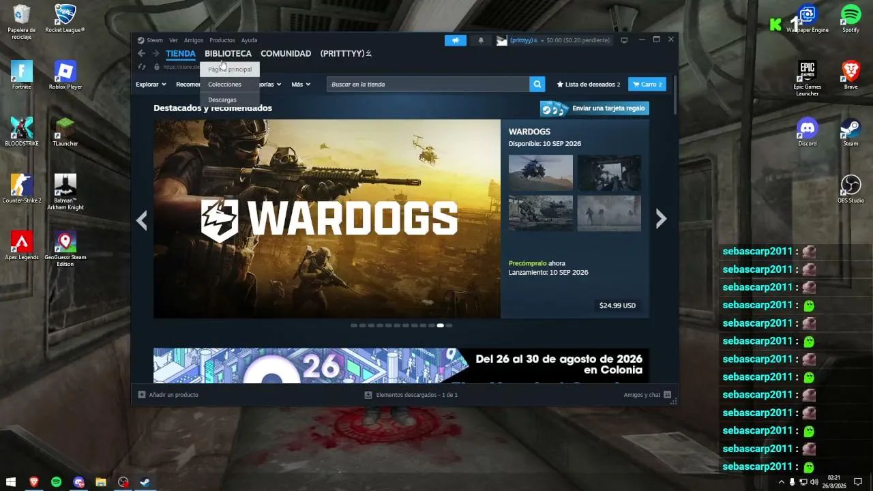Select the Brave desktop icon
The height and width of the screenshot is (491, 873).
(x=850, y=75)
